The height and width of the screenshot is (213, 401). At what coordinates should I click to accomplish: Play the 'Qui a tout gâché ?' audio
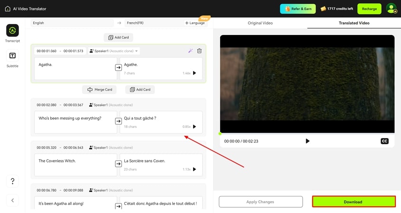click(195, 126)
